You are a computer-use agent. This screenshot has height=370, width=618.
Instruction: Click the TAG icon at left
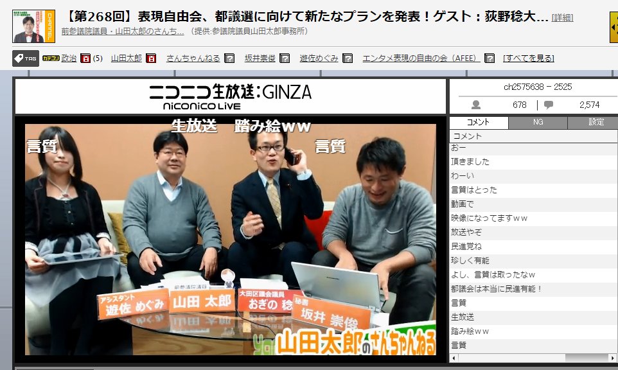pos(26,58)
